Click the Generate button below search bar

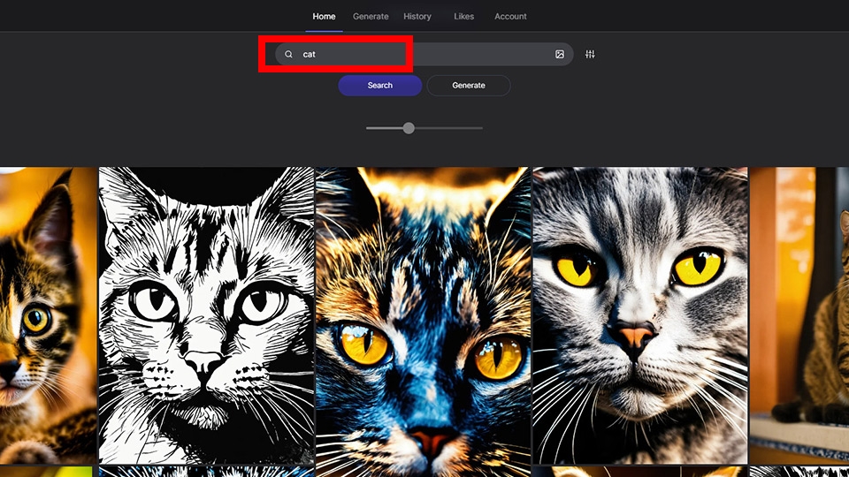pyautogui.click(x=469, y=86)
